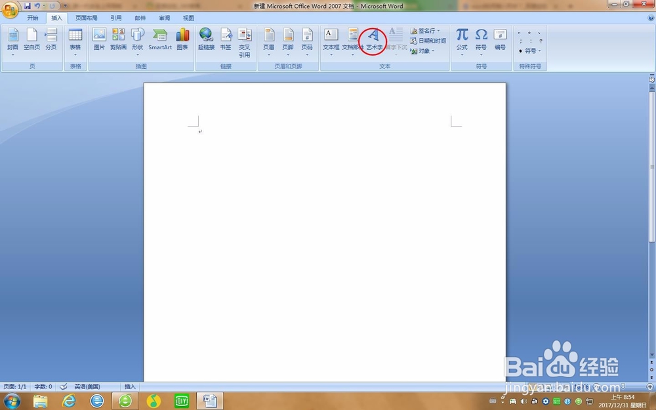Click the next page browse button

click(652, 378)
